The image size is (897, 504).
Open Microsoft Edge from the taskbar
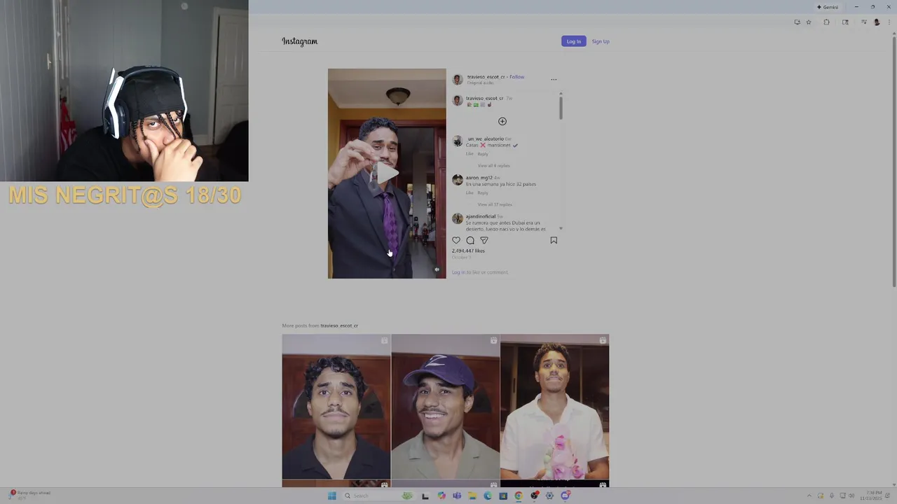[488, 496]
